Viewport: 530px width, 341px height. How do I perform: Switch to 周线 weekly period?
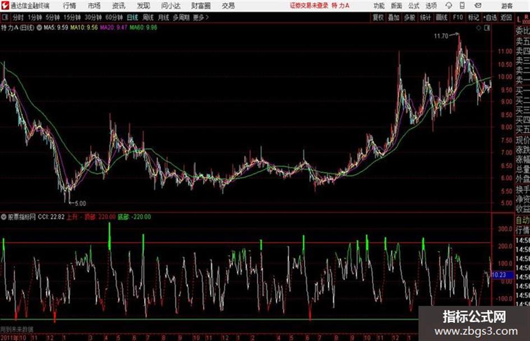(148, 17)
